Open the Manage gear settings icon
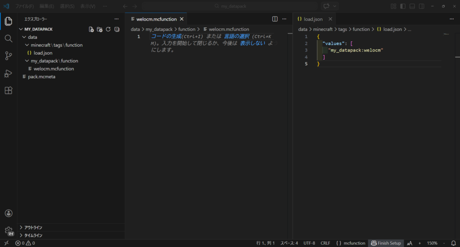Screen dimensions: 460x247 pos(9,230)
